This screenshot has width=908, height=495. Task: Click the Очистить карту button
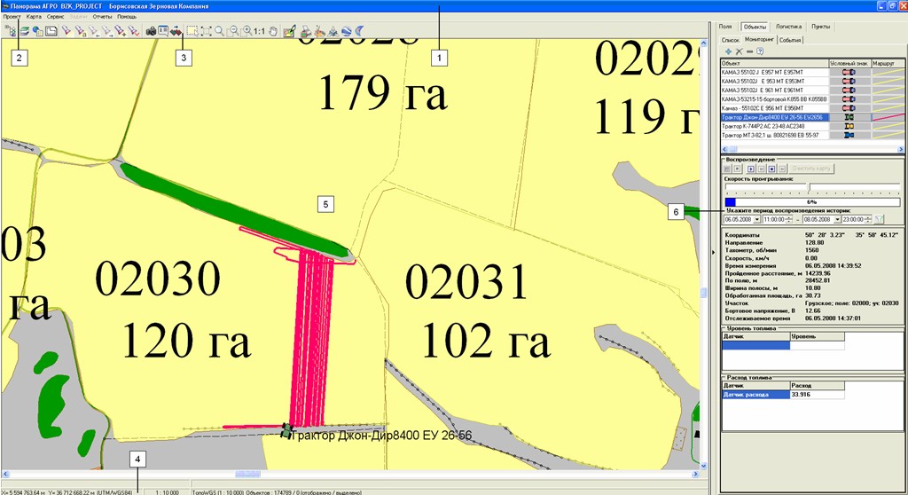coord(811,168)
